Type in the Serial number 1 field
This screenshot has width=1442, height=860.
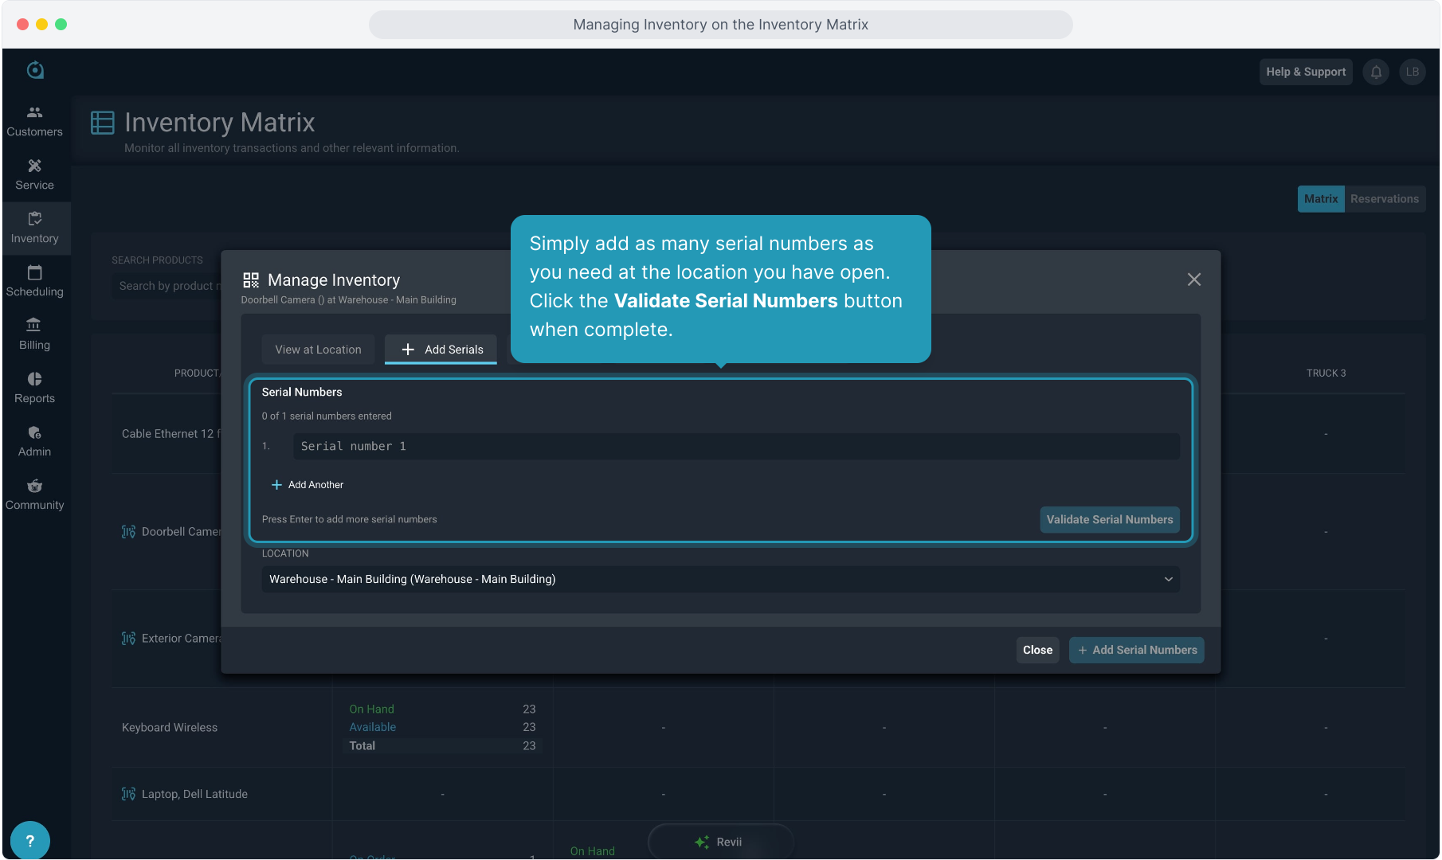(735, 447)
